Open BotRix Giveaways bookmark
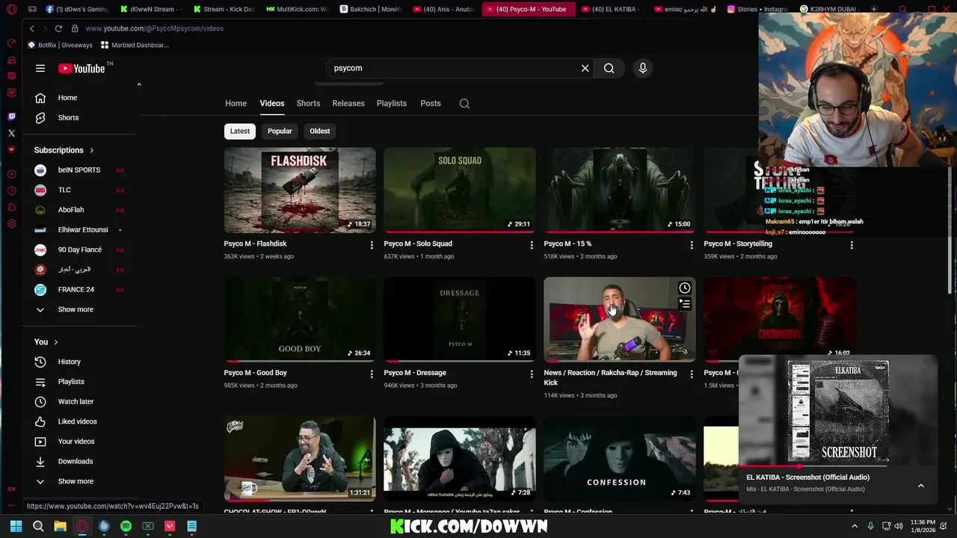The height and width of the screenshot is (538, 957). pyautogui.click(x=60, y=45)
